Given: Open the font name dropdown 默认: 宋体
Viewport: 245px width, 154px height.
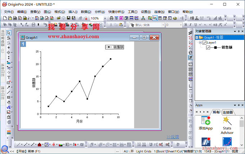Looking at the screenshot, I should [163, 25].
